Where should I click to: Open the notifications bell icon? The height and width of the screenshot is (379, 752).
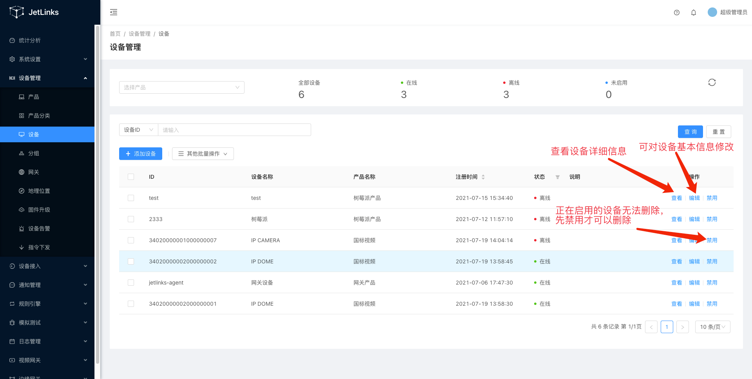click(694, 13)
